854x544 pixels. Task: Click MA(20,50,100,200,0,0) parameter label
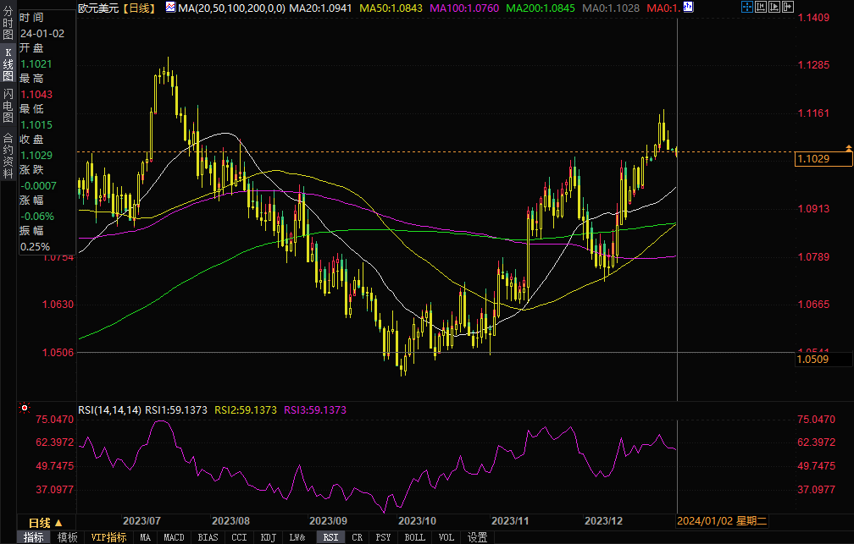click(x=231, y=8)
